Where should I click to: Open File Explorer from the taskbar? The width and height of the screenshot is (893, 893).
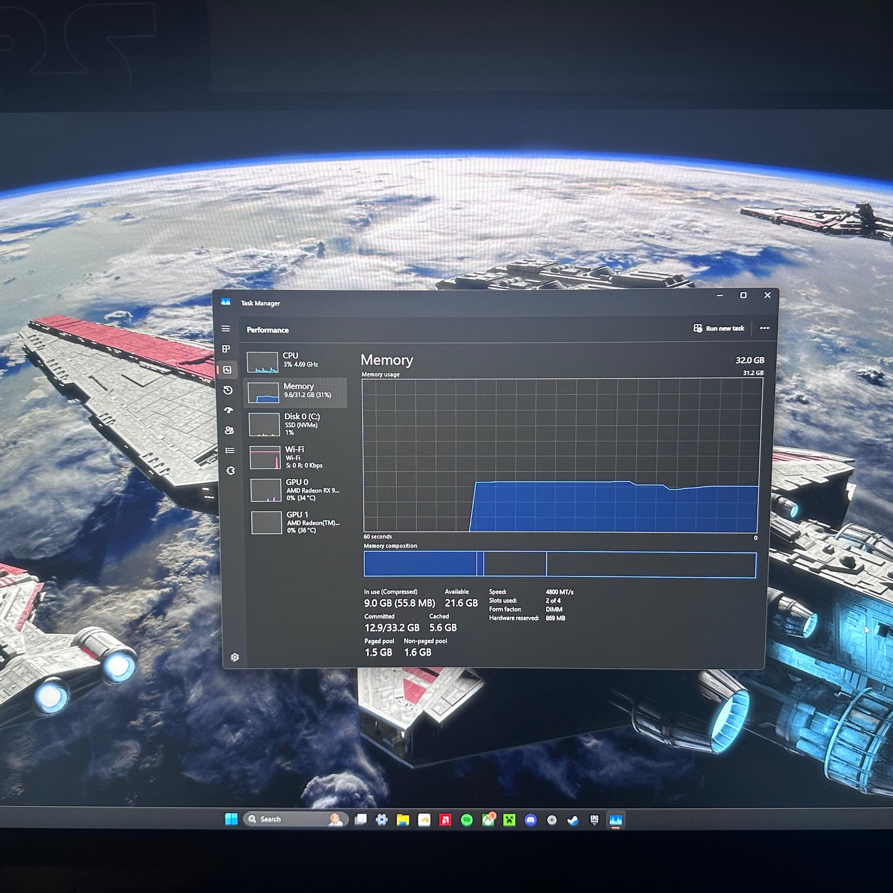(x=403, y=820)
